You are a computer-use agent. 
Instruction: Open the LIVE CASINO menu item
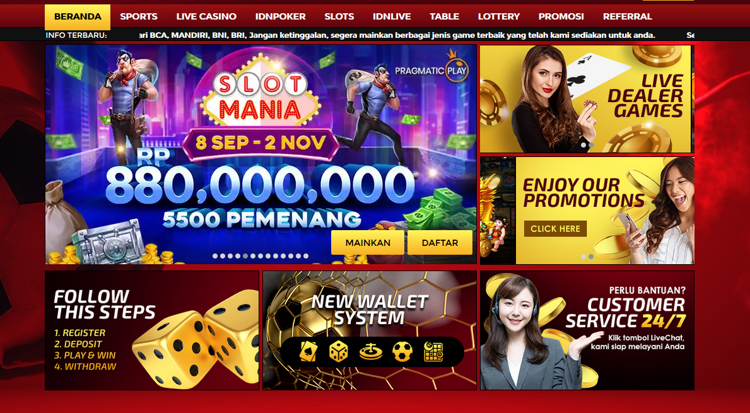coord(206,17)
